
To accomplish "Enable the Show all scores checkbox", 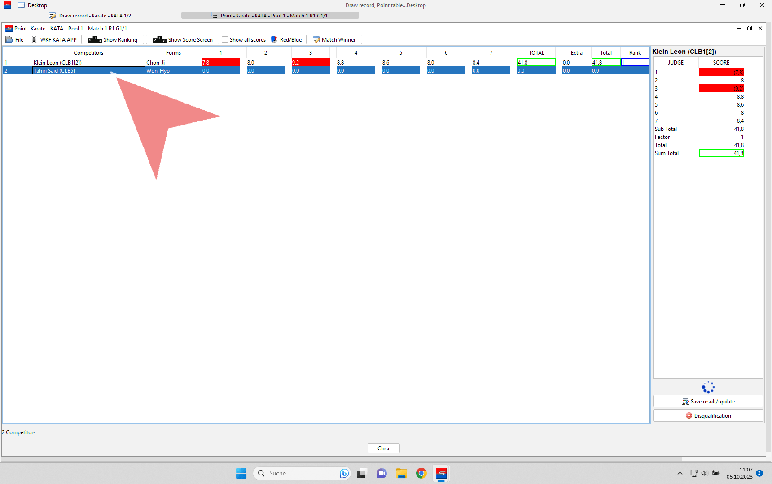I will click(225, 40).
